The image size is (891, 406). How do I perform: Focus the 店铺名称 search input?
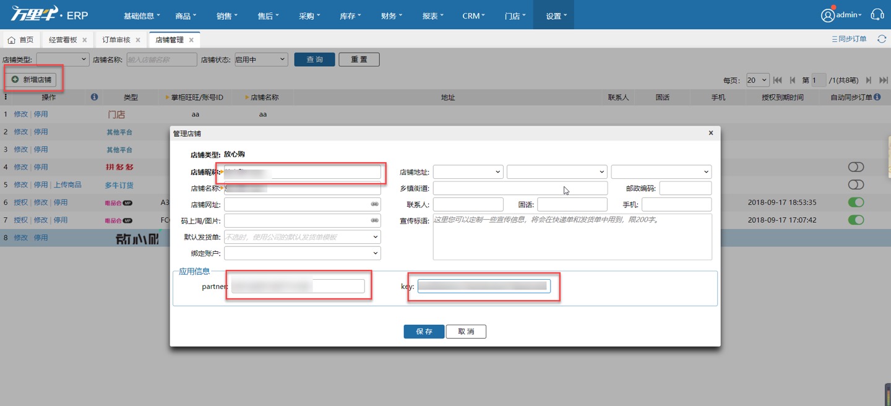click(161, 60)
